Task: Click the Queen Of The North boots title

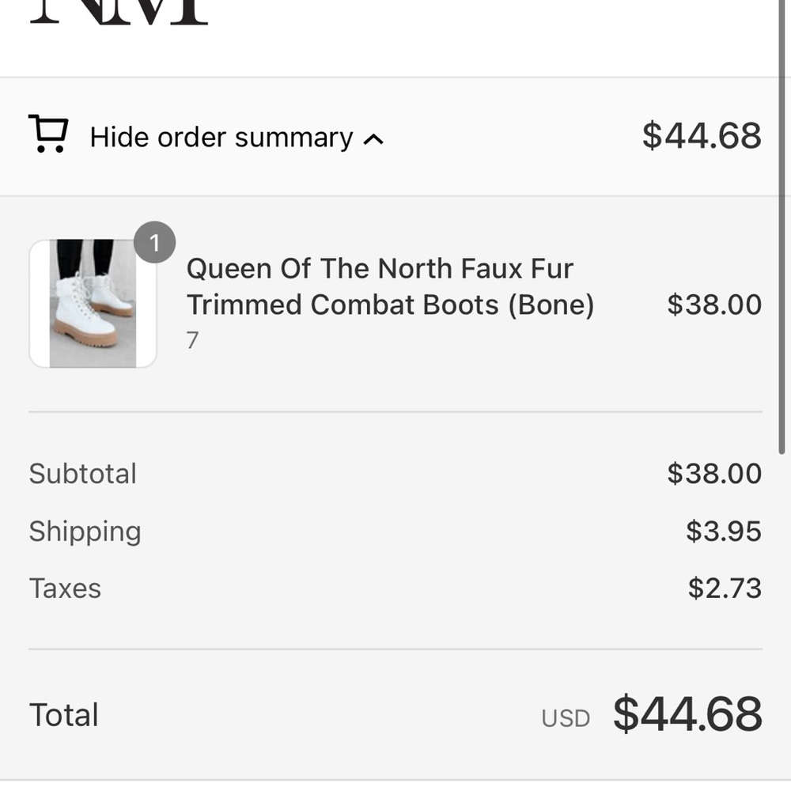Action: pos(389,286)
